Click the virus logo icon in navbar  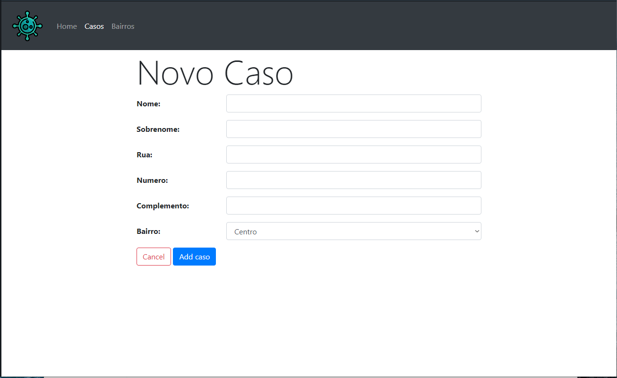point(27,26)
